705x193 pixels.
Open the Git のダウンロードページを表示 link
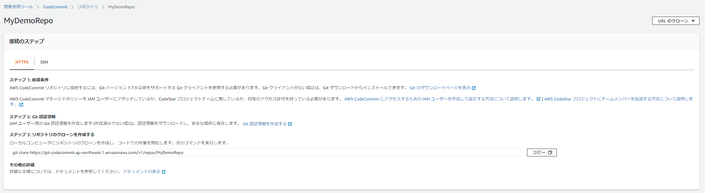click(440, 88)
